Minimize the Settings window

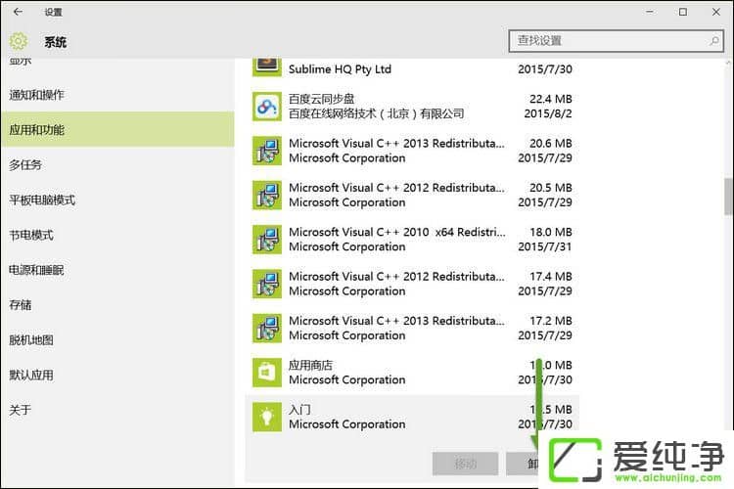(x=650, y=12)
